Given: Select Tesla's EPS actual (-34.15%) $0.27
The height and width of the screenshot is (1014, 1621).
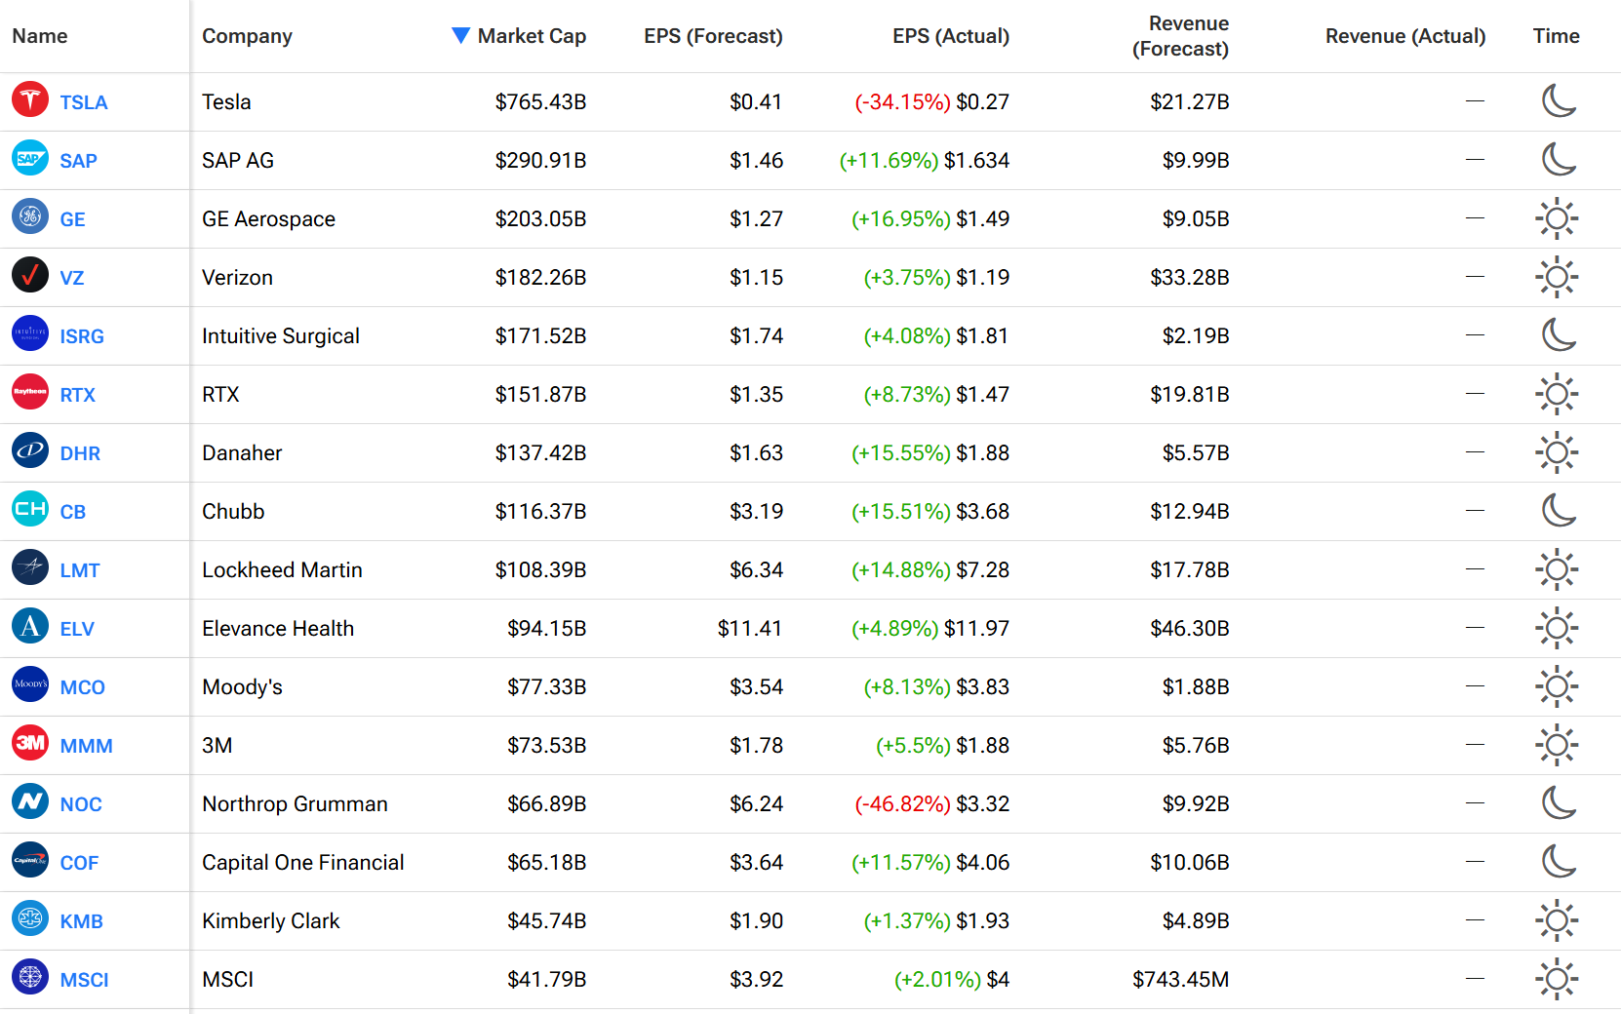Looking at the screenshot, I should click(x=931, y=102).
